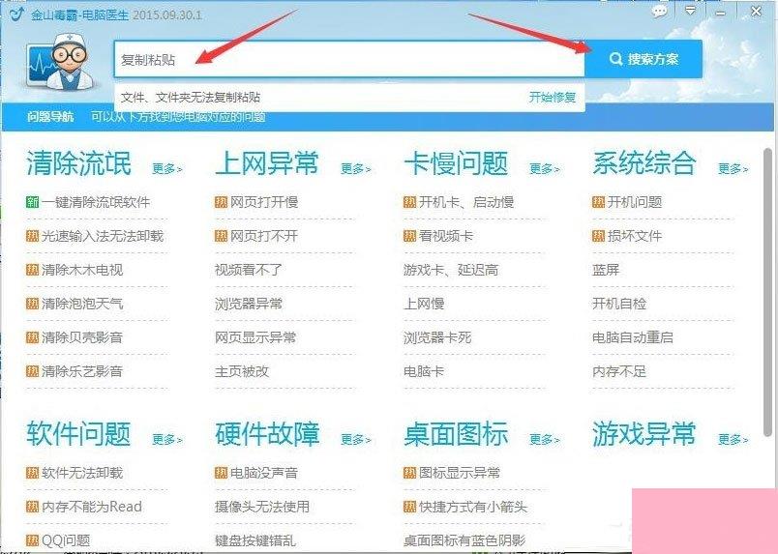Open the title bar dropdown menu icon

click(690, 11)
